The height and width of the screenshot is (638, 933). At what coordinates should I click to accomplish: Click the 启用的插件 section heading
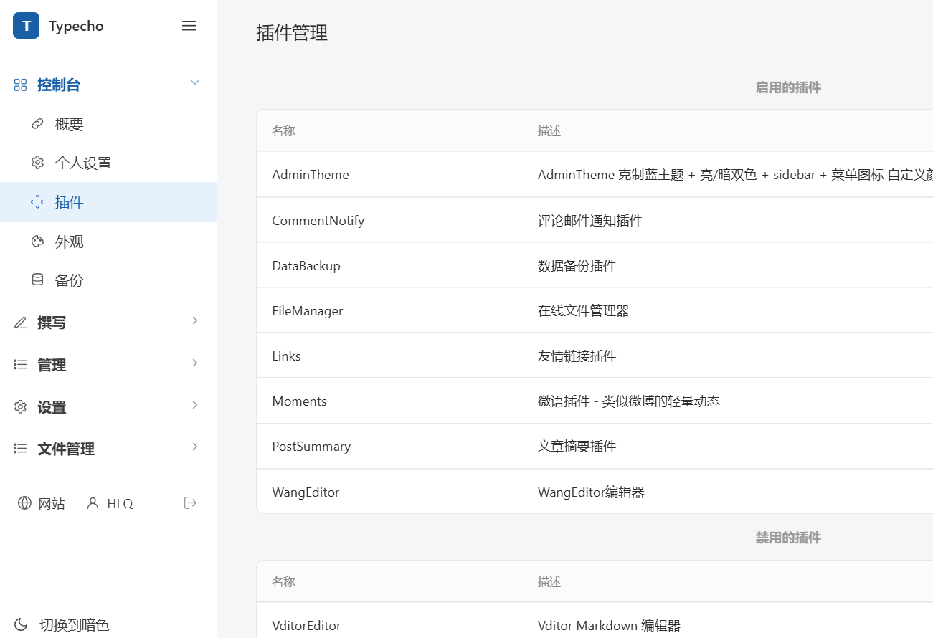click(x=788, y=87)
